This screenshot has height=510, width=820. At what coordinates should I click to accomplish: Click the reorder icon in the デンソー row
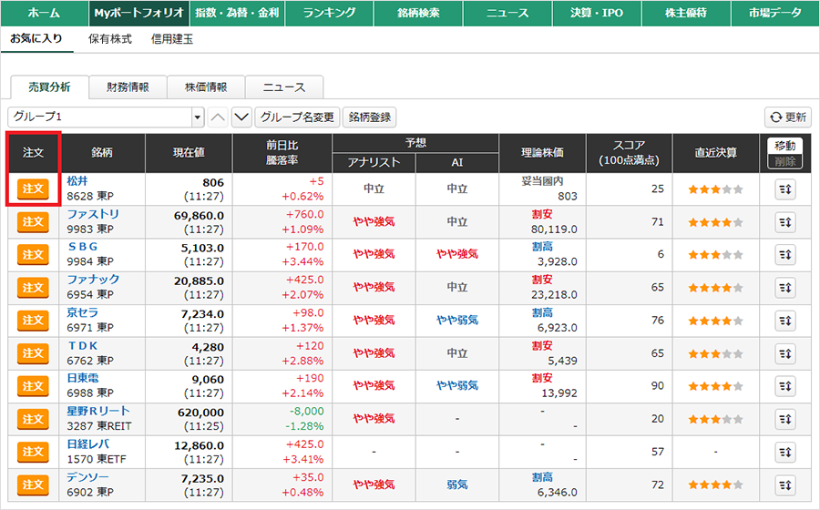(x=785, y=484)
